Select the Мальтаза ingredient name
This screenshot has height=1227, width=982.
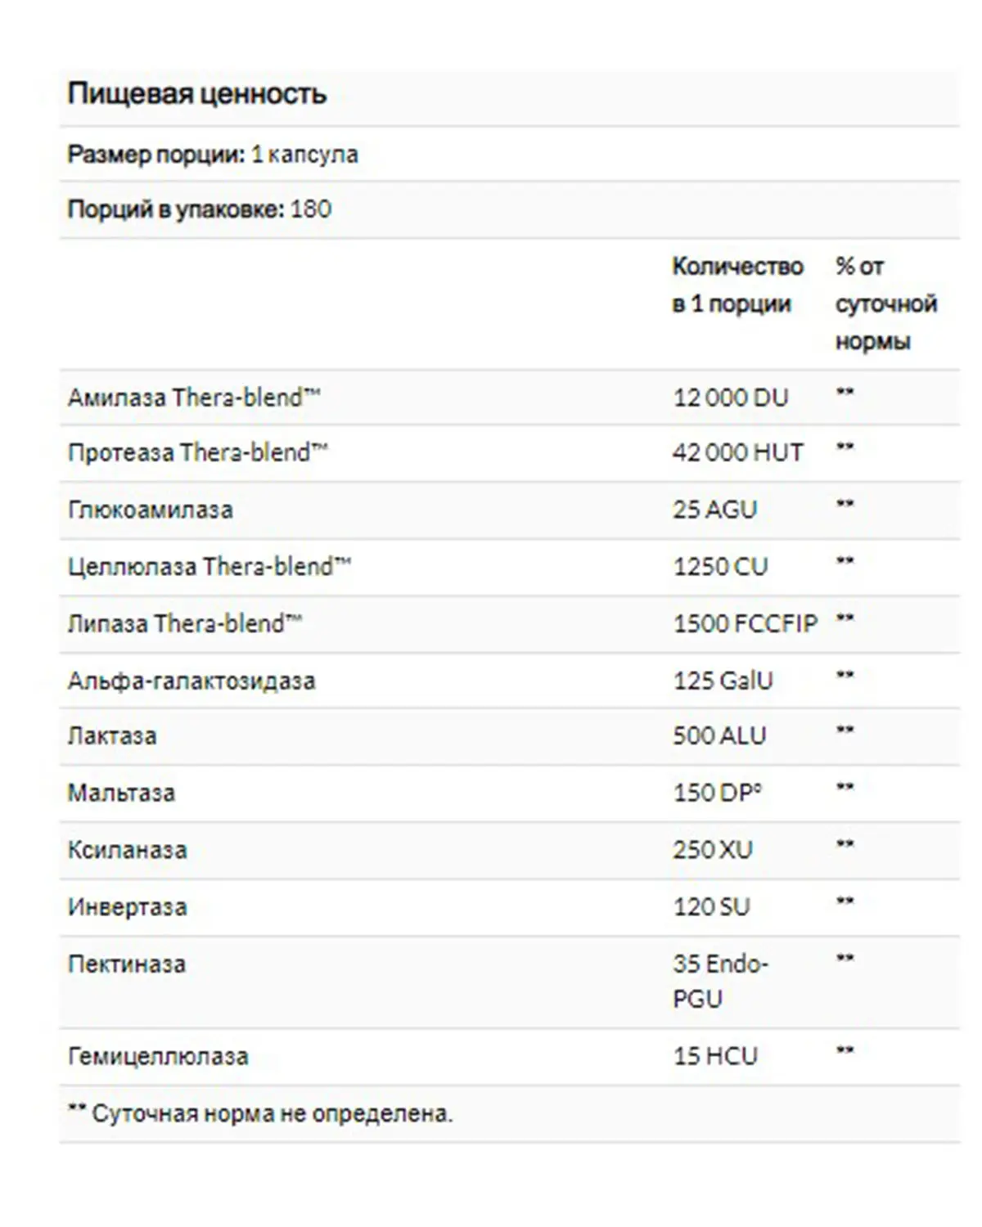click(x=121, y=793)
